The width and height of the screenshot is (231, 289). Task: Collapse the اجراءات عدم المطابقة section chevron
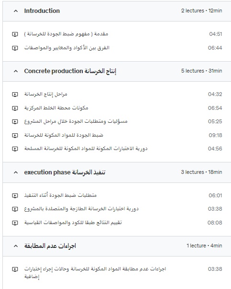[16, 246]
